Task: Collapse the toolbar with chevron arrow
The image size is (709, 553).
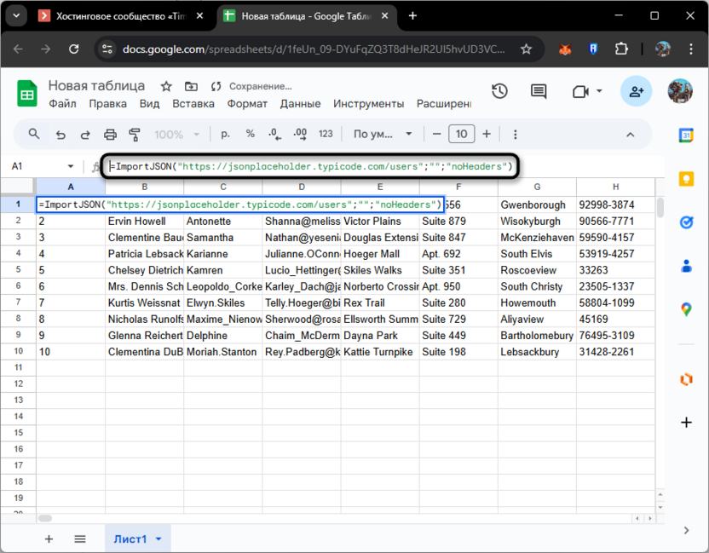Action: [x=631, y=135]
